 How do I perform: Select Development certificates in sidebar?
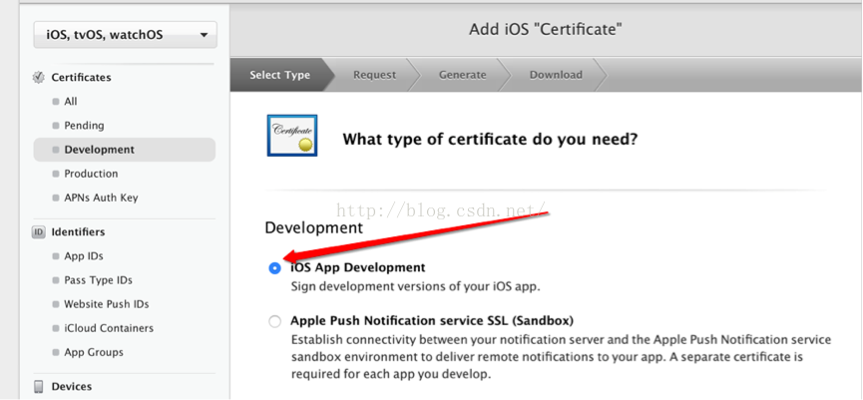coord(125,150)
